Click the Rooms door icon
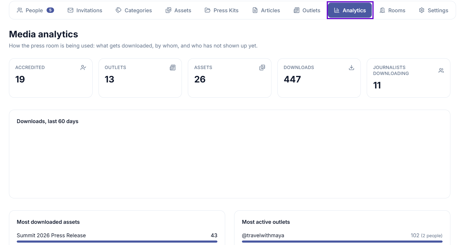Viewport: 462px width, 245px height. [x=382, y=10]
